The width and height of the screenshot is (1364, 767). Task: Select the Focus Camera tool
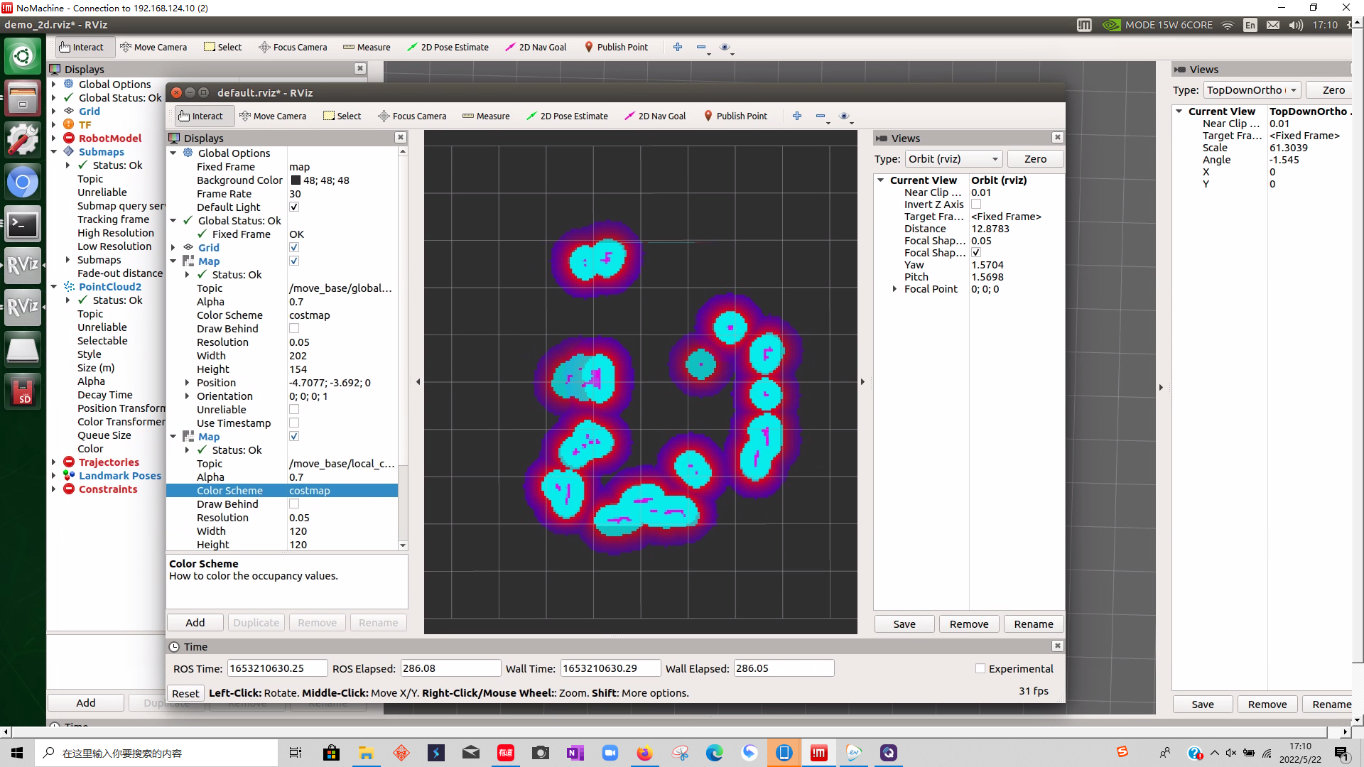pyautogui.click(x=412, y=116)
